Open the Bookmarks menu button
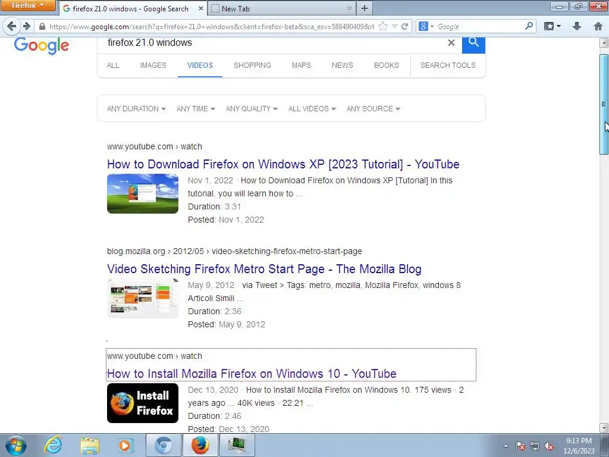The width and height of the screenshot is (609, 457). (x=553, y=26)
